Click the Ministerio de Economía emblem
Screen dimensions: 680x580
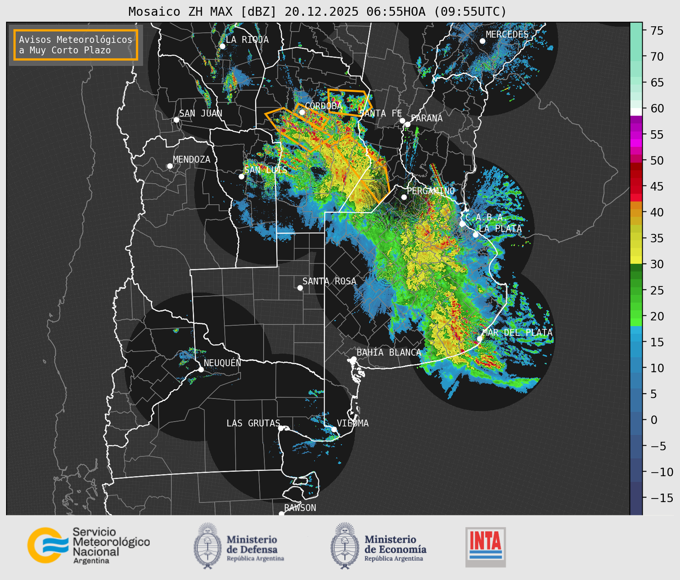345,546
